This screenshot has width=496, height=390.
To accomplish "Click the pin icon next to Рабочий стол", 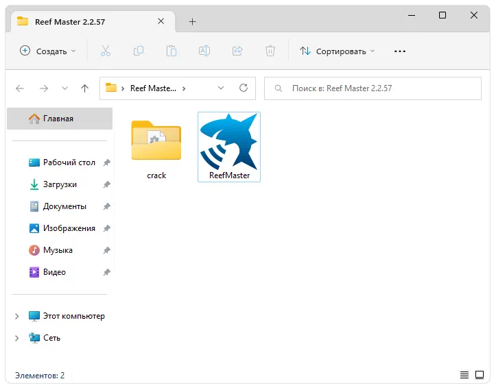I will pyautogui.click(x=106, y=162).
